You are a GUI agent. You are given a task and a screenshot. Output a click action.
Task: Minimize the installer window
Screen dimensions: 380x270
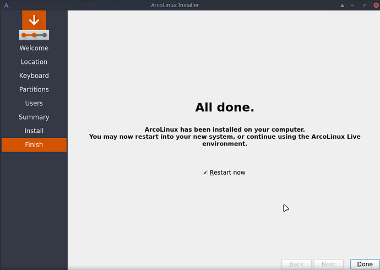(352, 6)
